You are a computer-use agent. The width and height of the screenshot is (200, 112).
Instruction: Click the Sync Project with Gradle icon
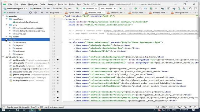coord(174,8)
